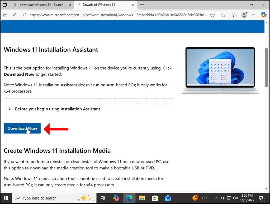
Task: Click the Microsoft Edge taskbar icon
Action: pyautogui.click(x=129, y=198)
